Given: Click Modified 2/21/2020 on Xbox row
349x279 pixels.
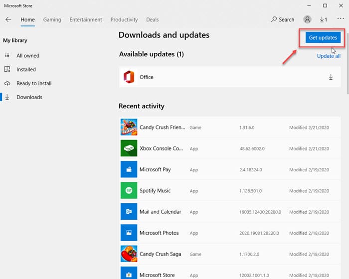Looking at the screenshot, I should pos(309,148).
